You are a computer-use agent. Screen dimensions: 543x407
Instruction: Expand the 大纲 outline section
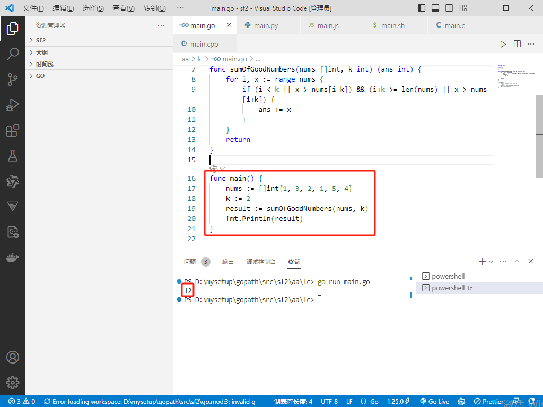[x=99, y=52]
